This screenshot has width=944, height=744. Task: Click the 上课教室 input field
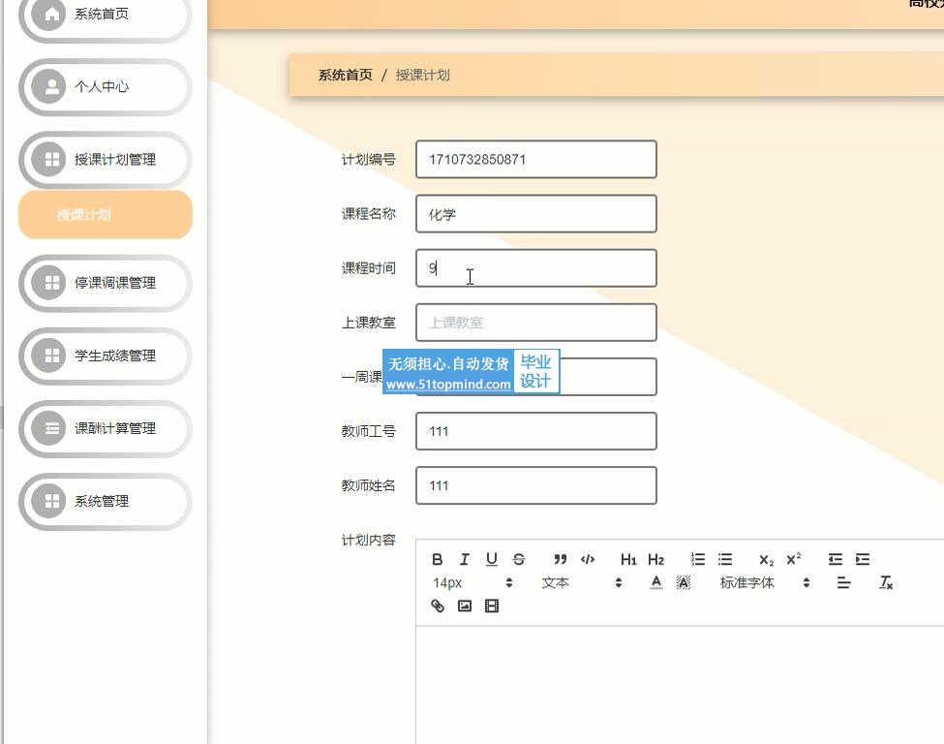(535, 323)
